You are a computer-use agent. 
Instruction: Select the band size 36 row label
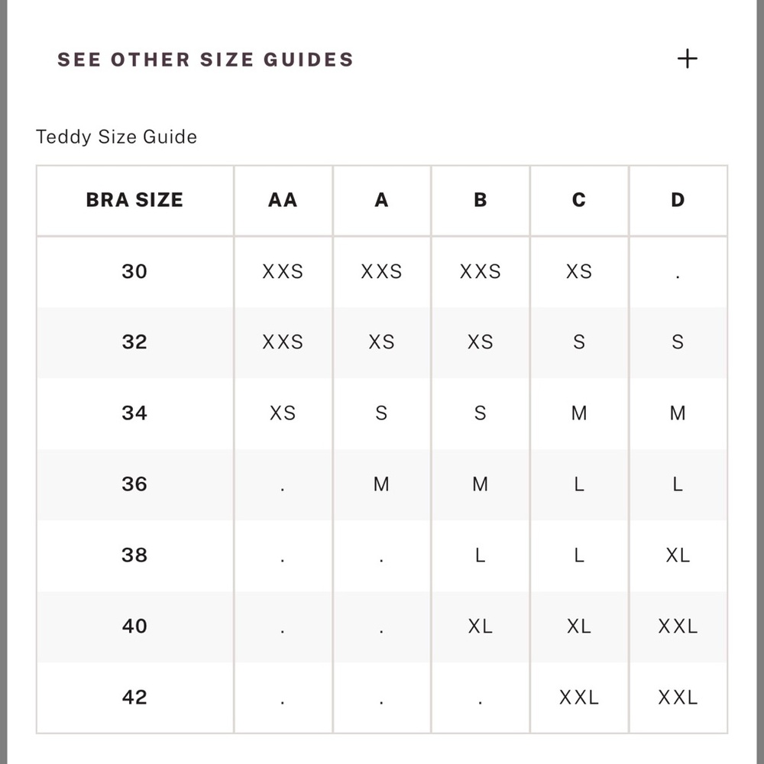(x=134, y=484)
